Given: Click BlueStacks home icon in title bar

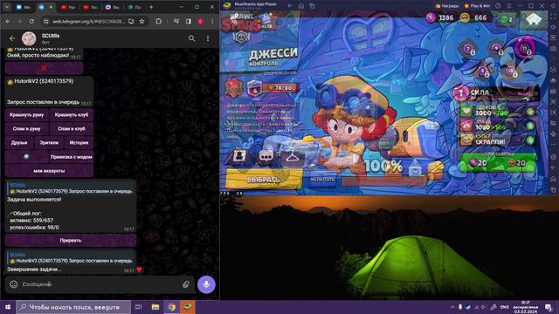Looking at the screenshot, I should 300,6.
